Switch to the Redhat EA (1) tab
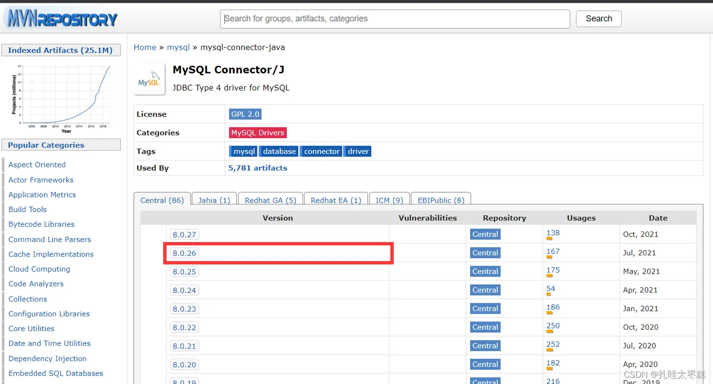The width and height of the screenshot is (713, 384). tap(336, 200)
